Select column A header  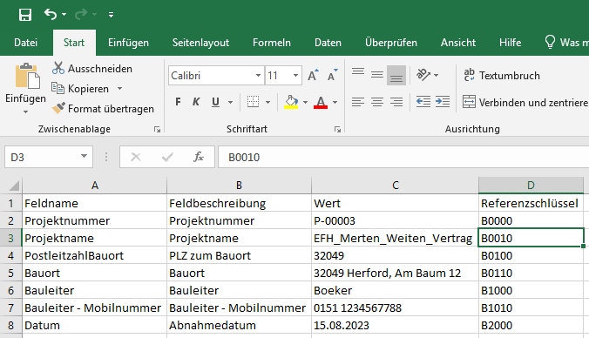coord(95,186)
